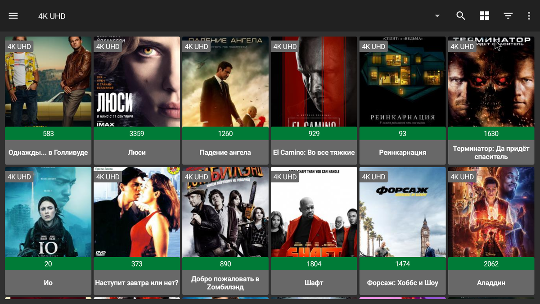The width and height of the screenshot is (540, 304).
Task: Click the title Реинкарнация
Action: (403, 152)
